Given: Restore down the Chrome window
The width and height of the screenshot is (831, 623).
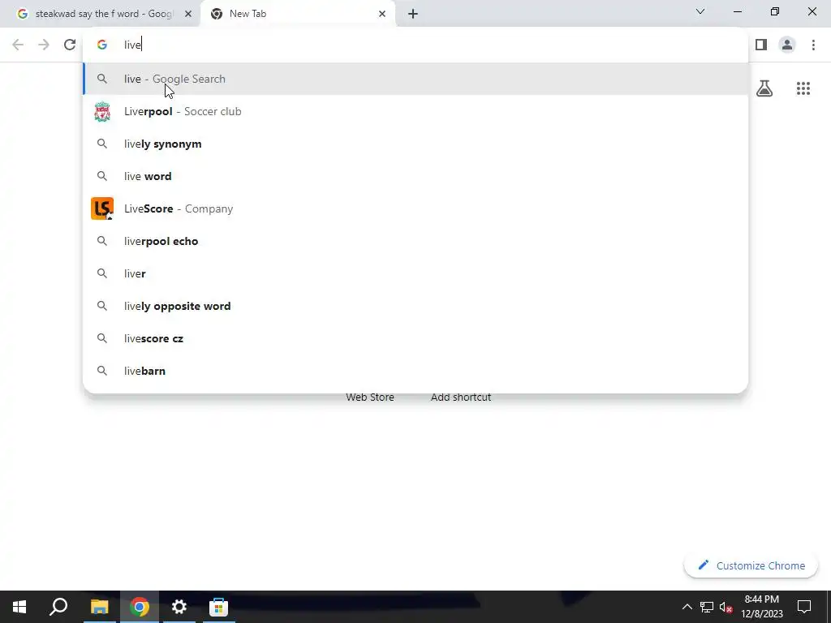Looking at the screenshot, I should 775,11.
